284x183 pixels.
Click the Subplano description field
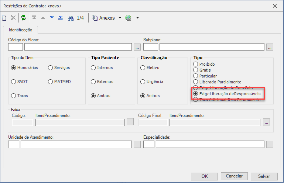pyautogui.click(x=212, y=47)
